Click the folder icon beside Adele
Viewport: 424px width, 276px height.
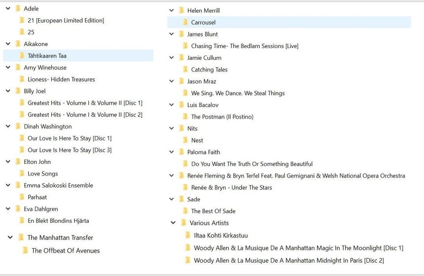click(18, 8)
